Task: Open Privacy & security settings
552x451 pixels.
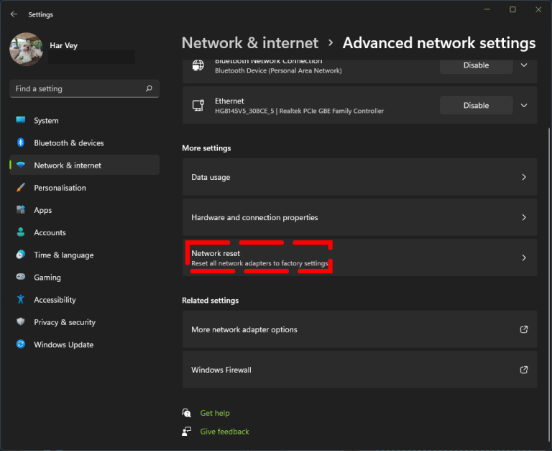Action: [x=85, y=322]
